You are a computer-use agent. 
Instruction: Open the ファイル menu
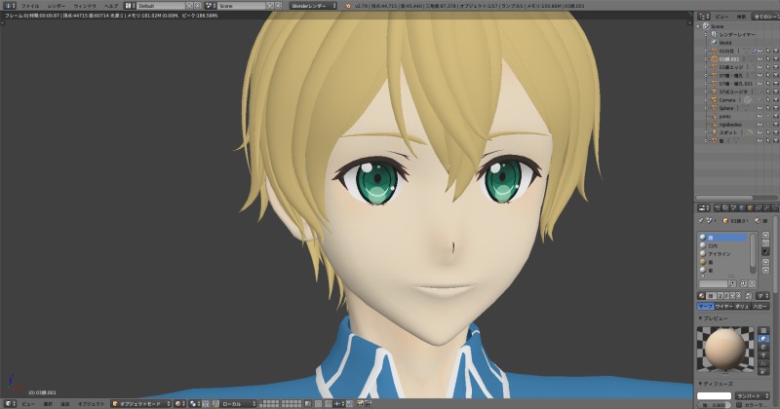click(30, 6)
